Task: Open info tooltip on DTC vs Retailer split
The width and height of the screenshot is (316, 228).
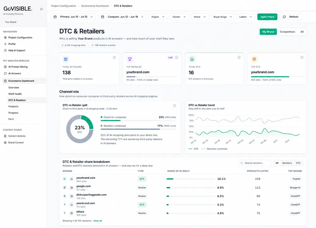Action: tap(174, 106)
